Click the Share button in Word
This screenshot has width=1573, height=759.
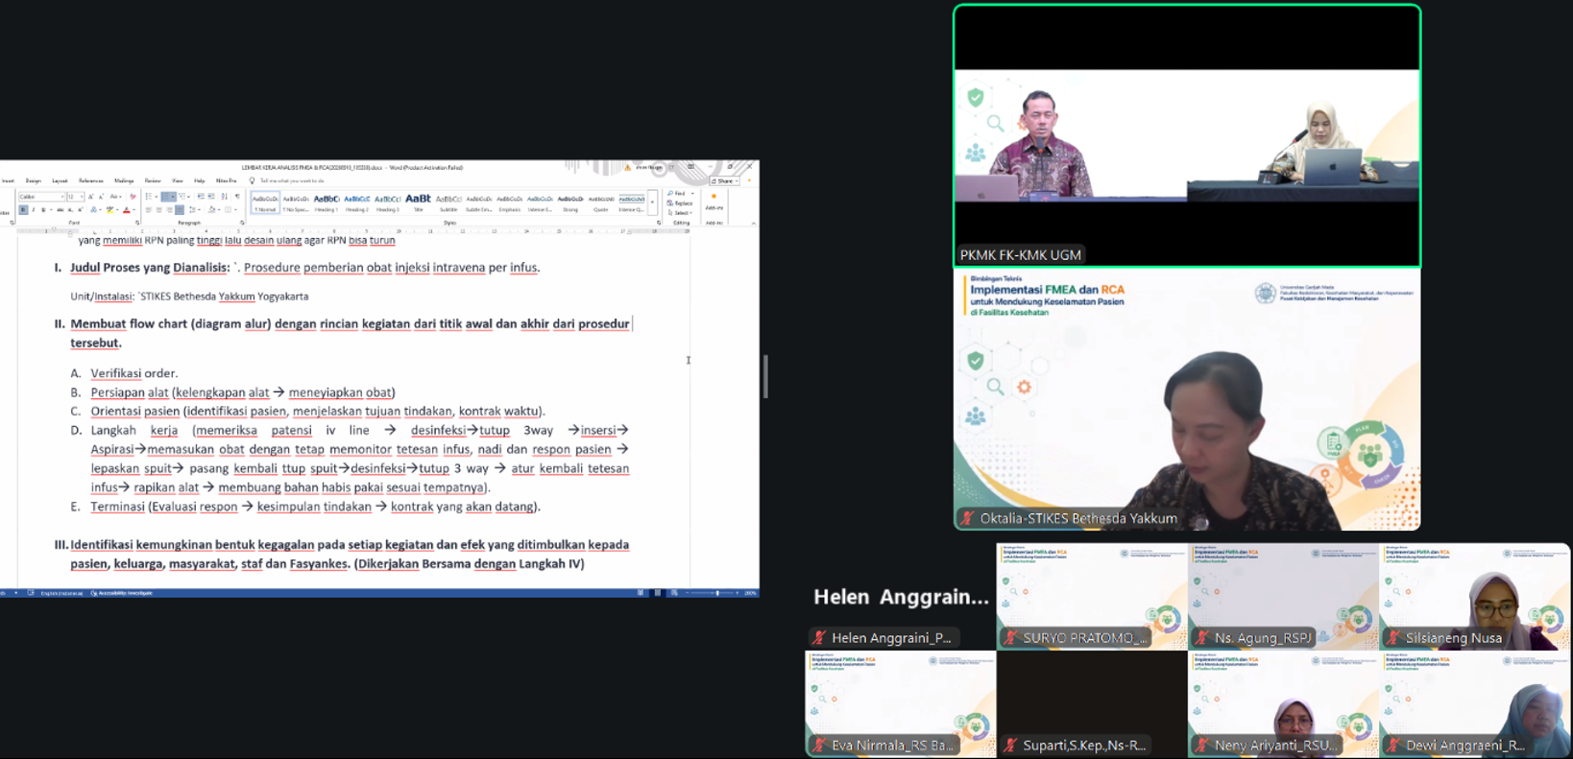coord(724,180)
